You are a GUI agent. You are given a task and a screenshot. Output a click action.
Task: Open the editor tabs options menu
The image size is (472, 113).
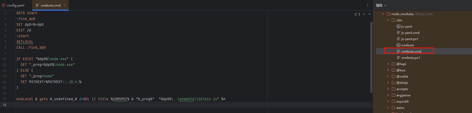(368, 5)
